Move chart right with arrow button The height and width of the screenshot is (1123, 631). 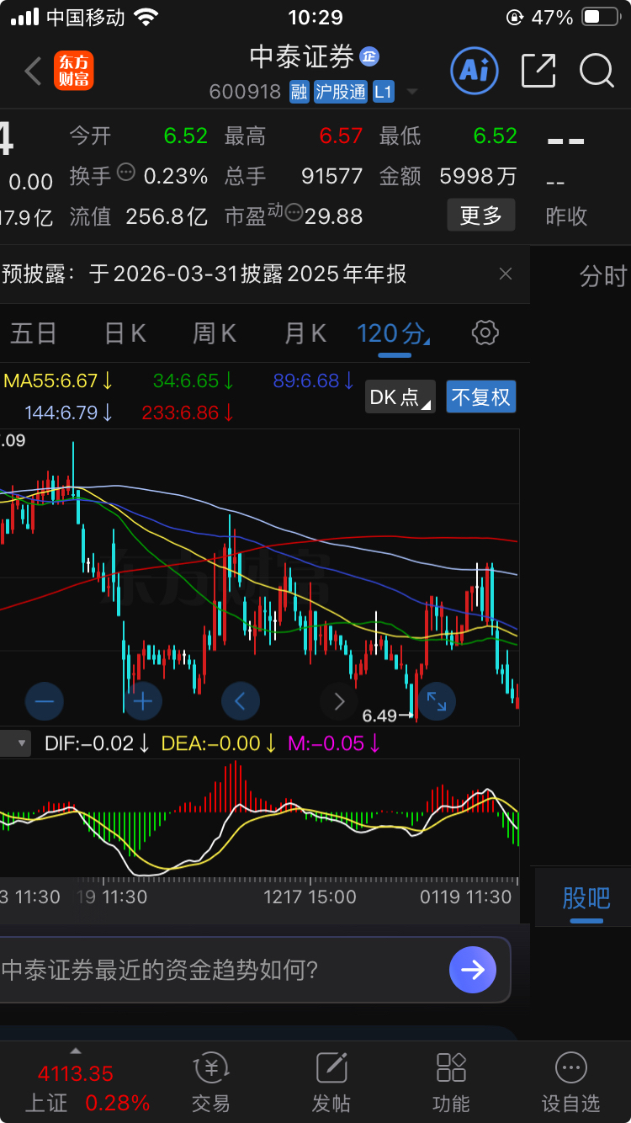(x=339, y=700)
